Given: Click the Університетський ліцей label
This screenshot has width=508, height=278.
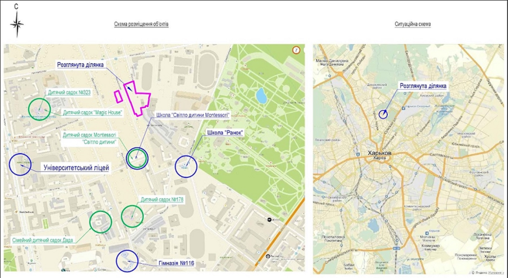Looking at the screenshot, I should point(76,168).
